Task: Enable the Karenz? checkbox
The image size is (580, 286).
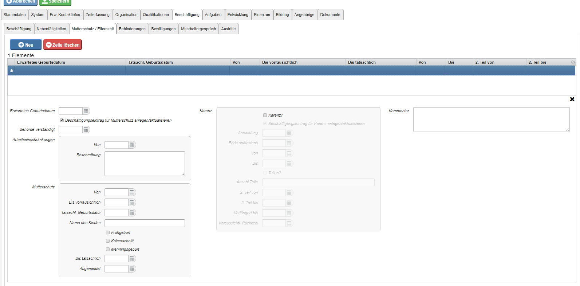Action: (x=265, y=115)
